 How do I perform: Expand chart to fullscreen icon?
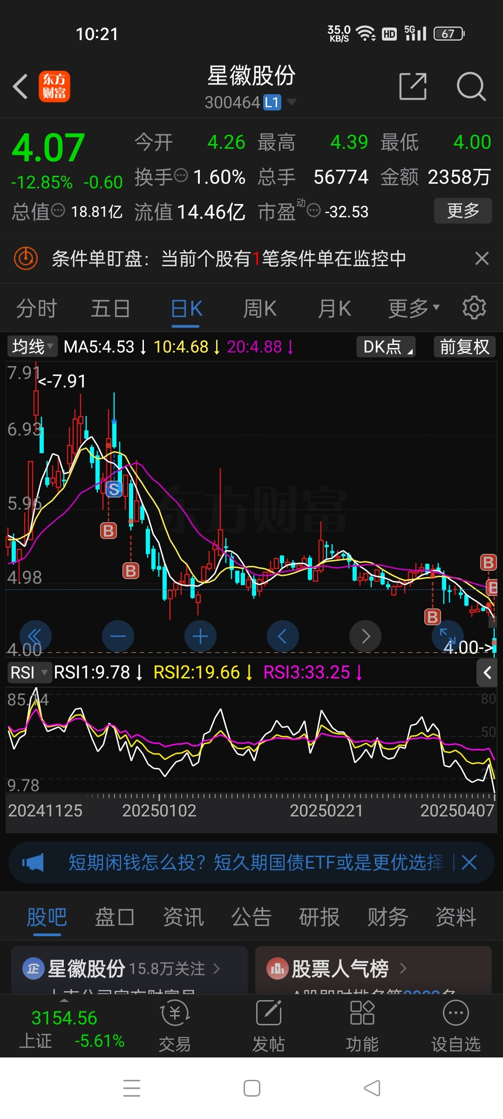point(448,635)
